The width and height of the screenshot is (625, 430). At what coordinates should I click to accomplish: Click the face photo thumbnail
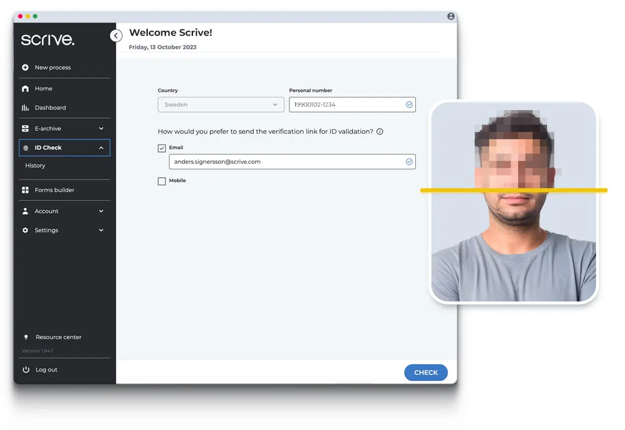tap(513, 202)
